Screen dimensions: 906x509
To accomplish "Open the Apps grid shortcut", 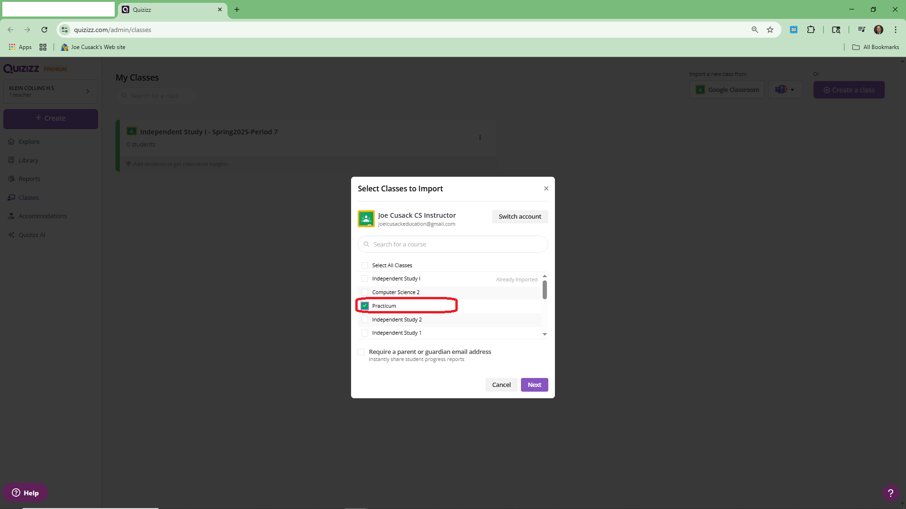I will pos(20,47).
